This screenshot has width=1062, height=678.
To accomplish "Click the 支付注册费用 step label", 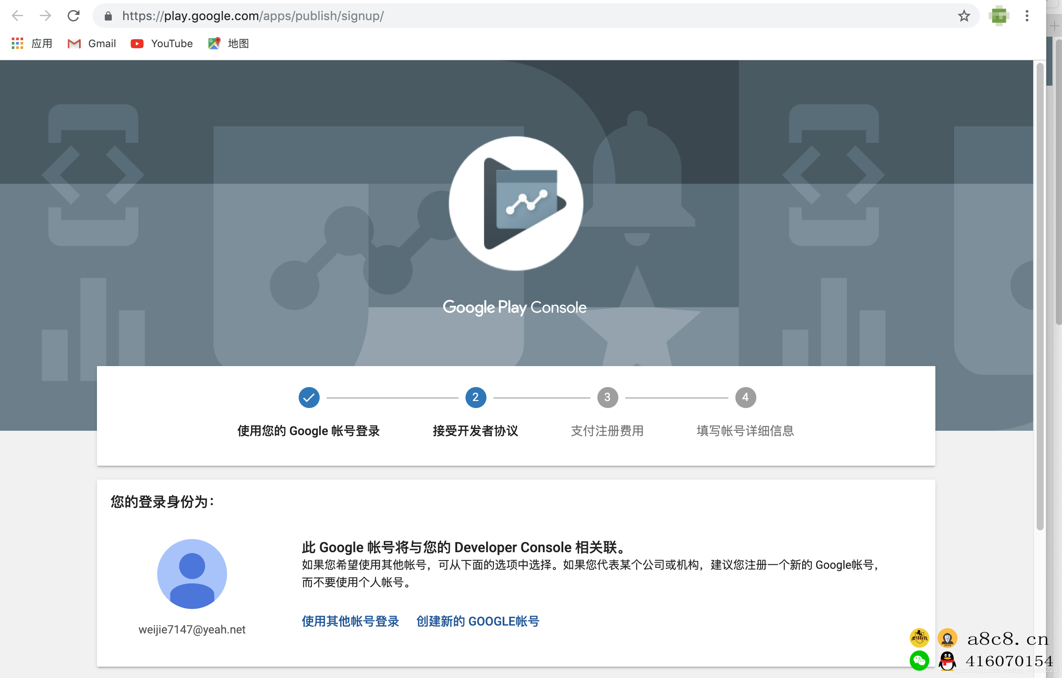I will [x=607, y=431].
